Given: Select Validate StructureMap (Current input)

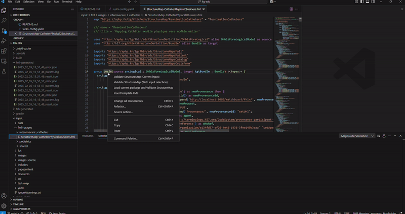Looking at the screenshot, I should click(143, 77).
